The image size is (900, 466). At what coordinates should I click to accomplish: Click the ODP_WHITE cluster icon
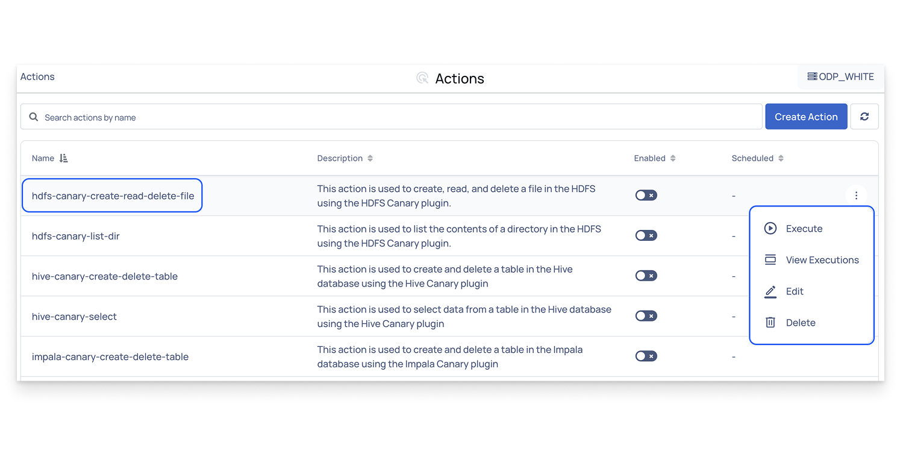click(812, 76)
